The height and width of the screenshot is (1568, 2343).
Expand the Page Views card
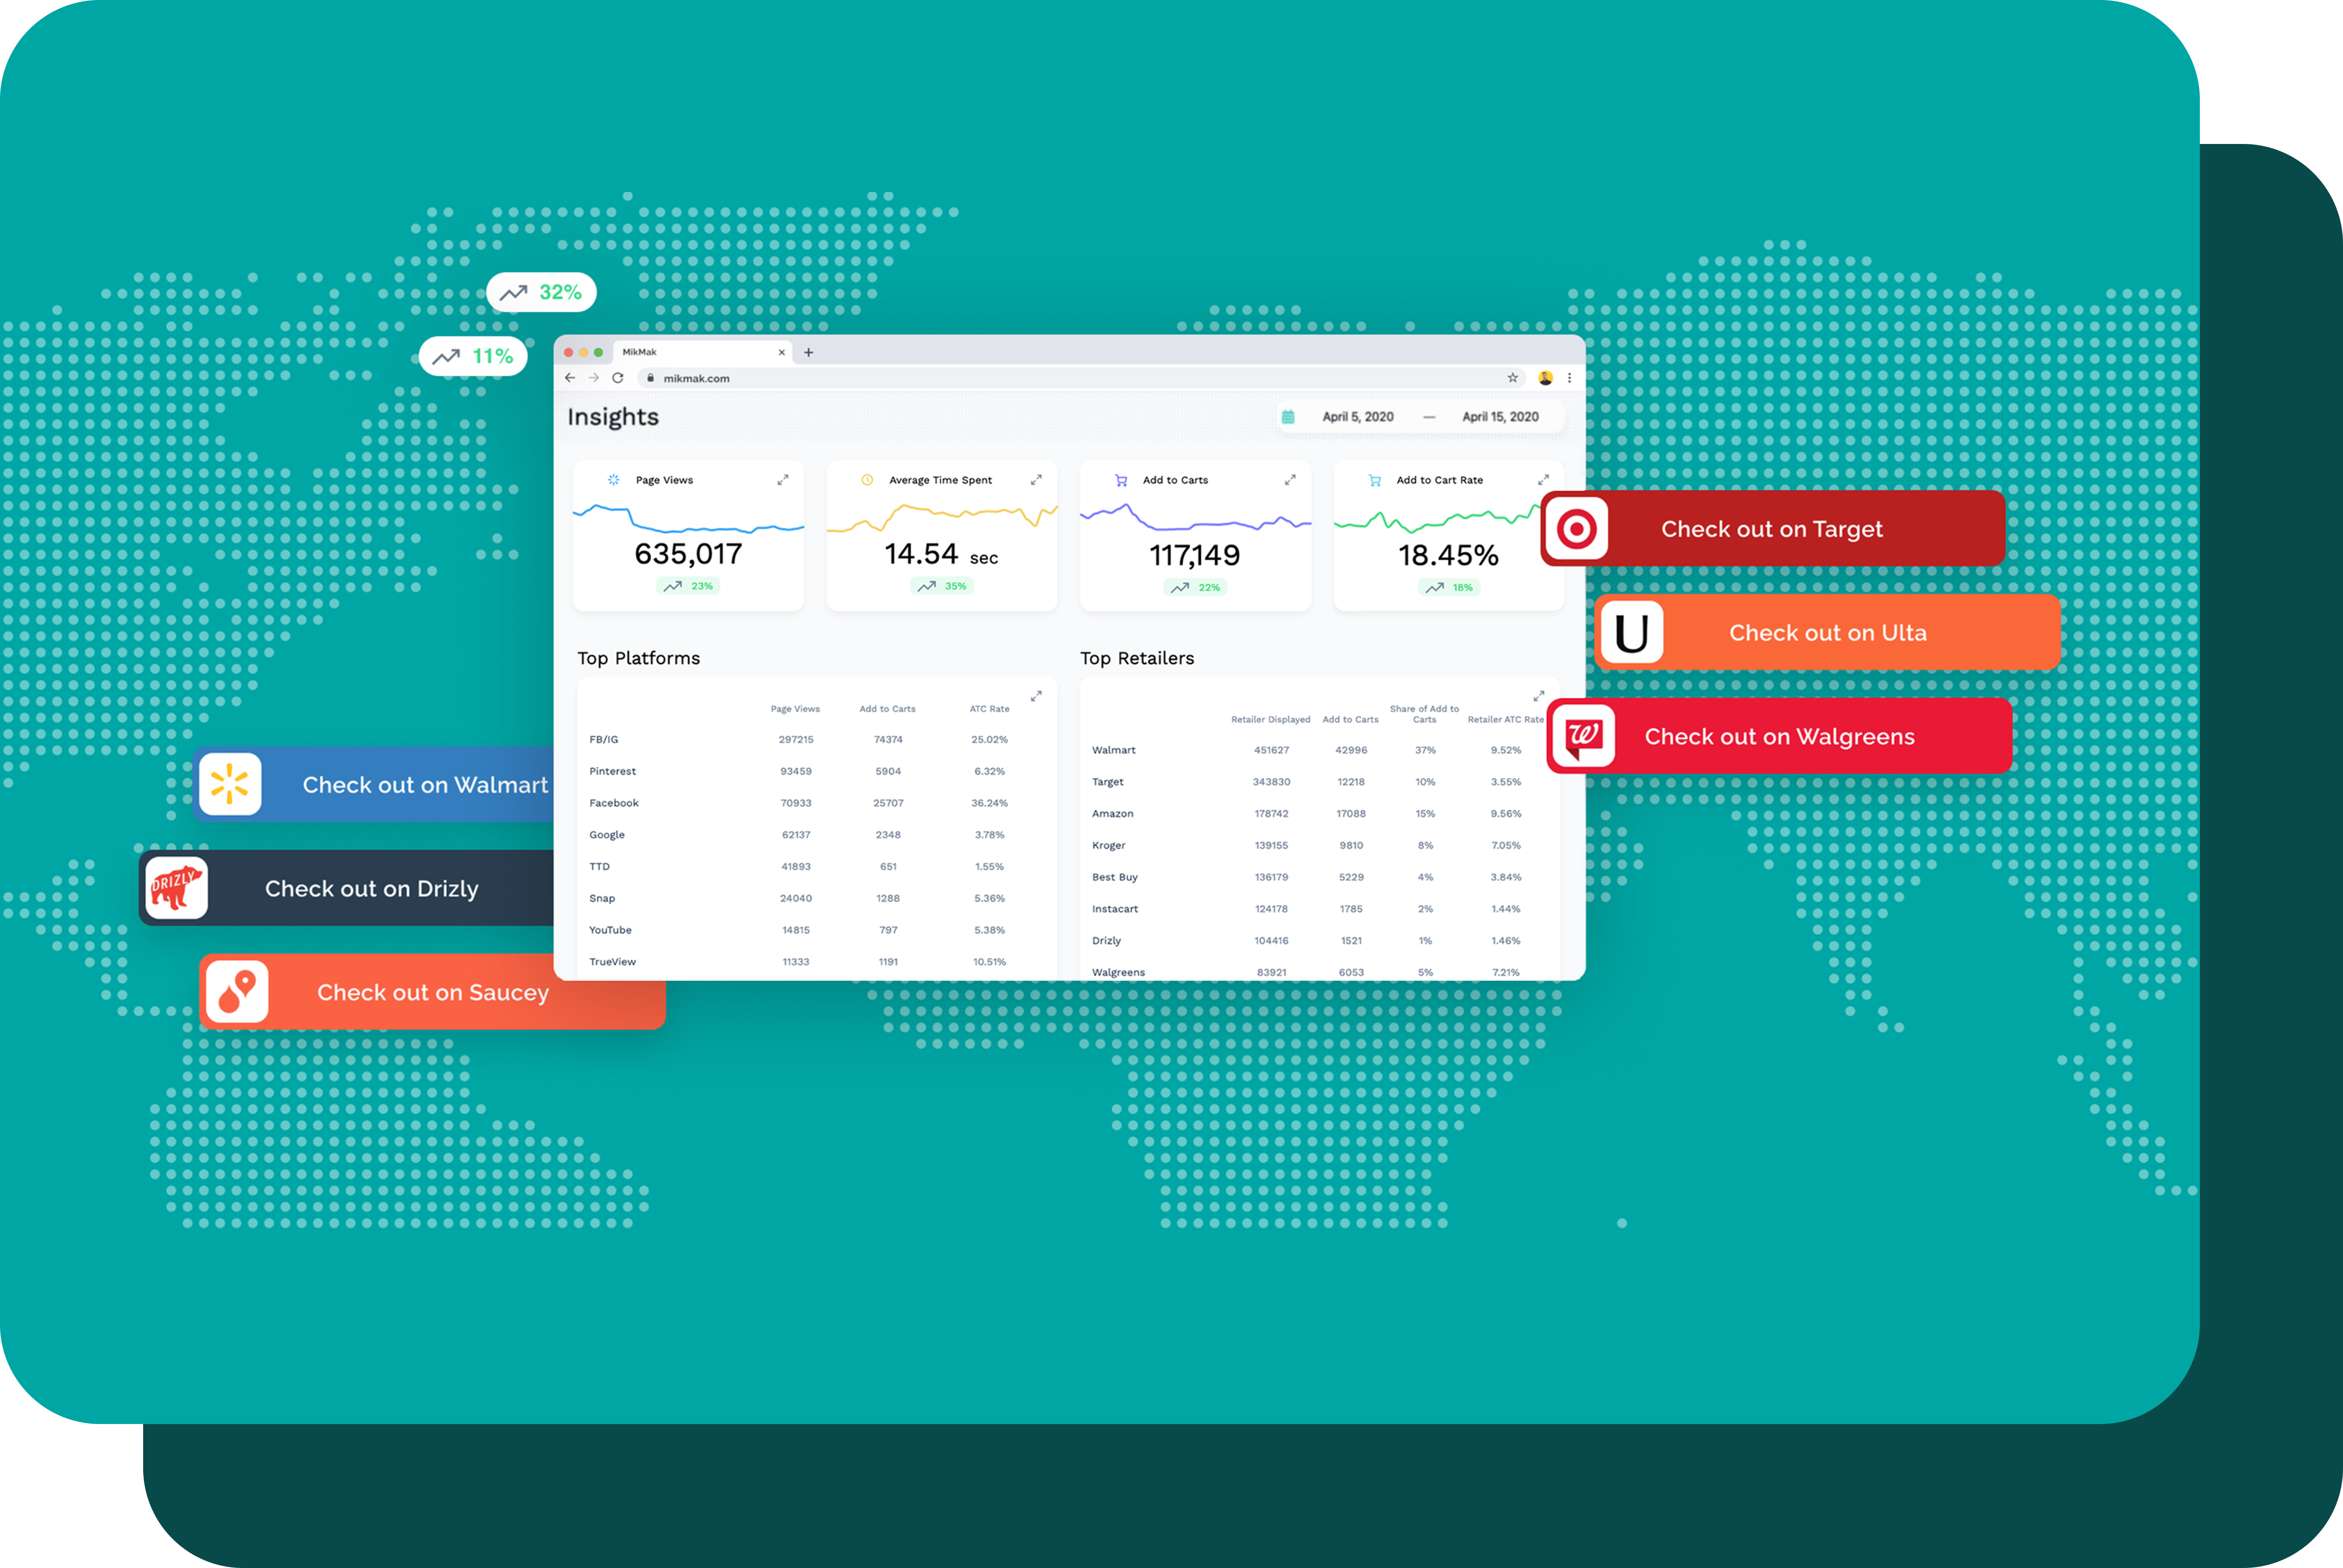(x=783, y=480)
